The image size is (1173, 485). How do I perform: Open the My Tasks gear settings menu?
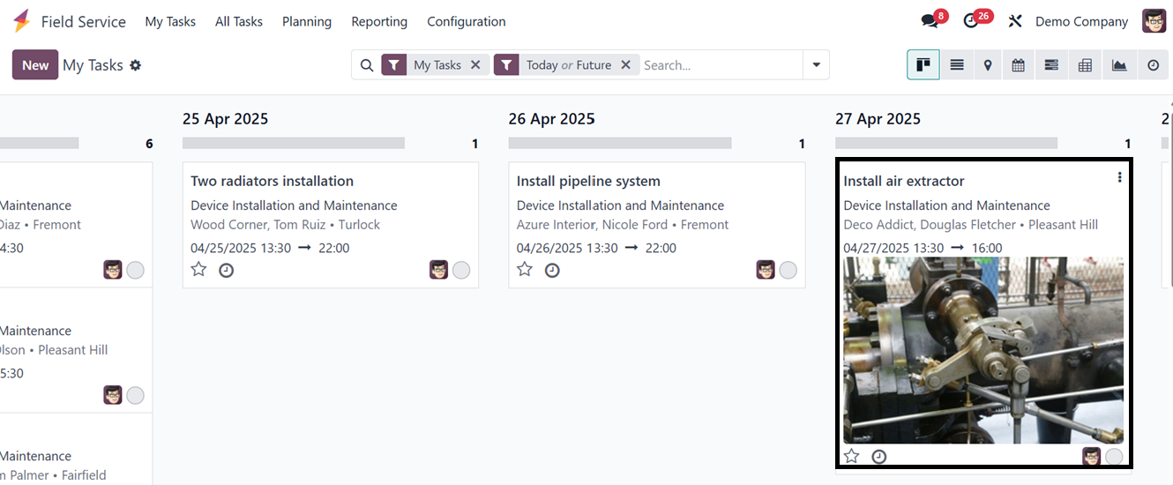point(136,65)
